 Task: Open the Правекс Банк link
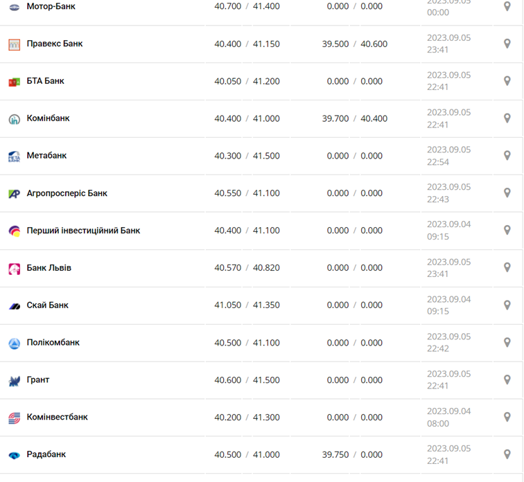[54, 44]
